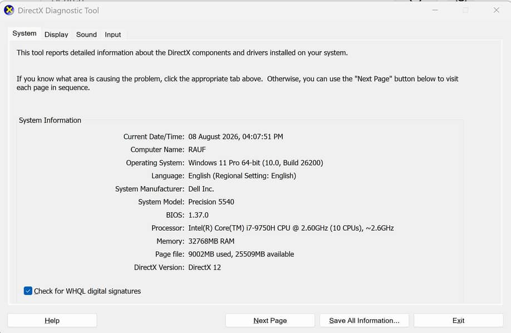Click the Current Date/Time: field label
This screenshot has width=511, height=333.
coord(154,136)
